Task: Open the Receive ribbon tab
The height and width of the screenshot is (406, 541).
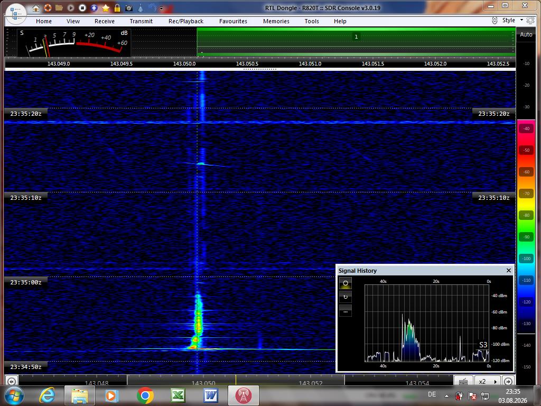Action: (x=105, y=21)
